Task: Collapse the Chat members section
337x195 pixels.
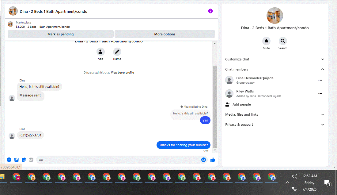Action: [x=275, y=69]
